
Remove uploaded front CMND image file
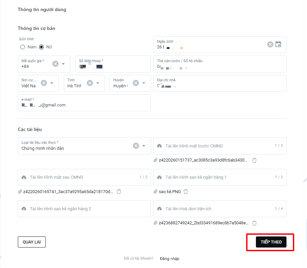pyautogui.click(x=254, y=160)
